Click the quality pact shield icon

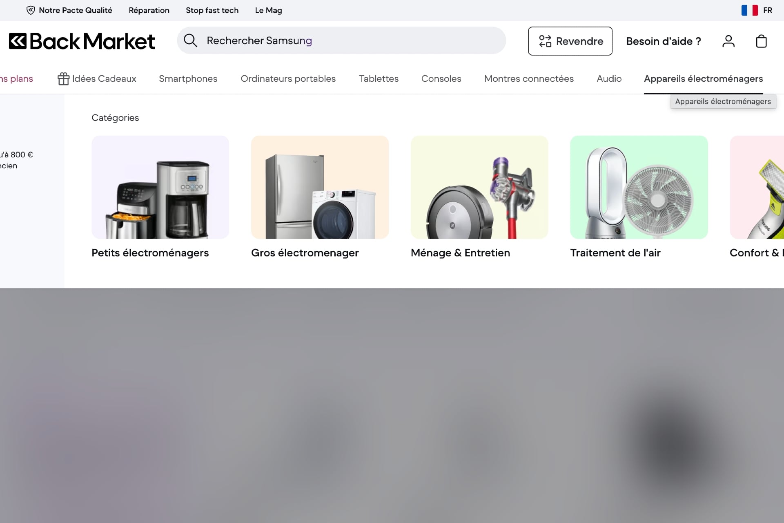tap(31, 10)
